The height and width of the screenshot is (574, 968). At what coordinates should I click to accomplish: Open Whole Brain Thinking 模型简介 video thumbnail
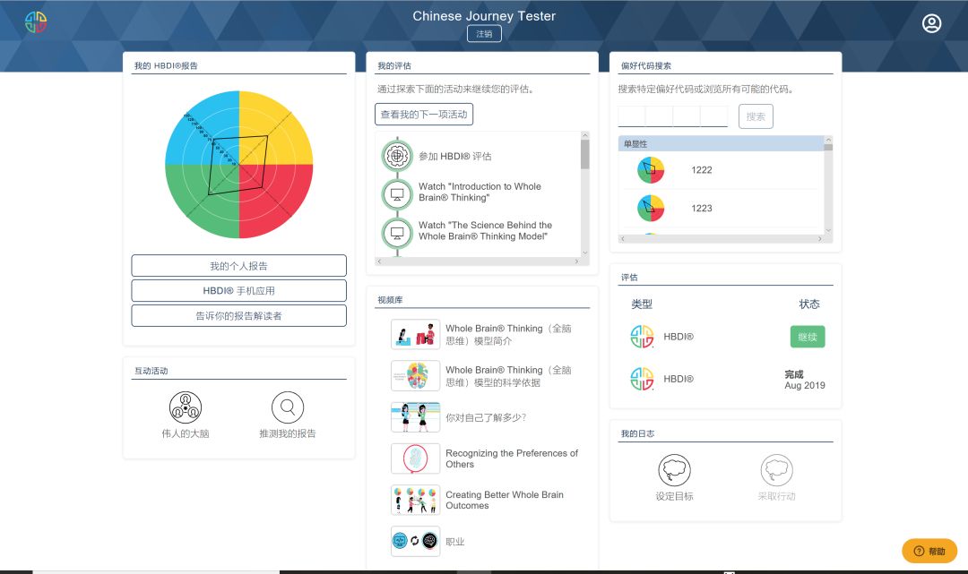pos(416,334)
